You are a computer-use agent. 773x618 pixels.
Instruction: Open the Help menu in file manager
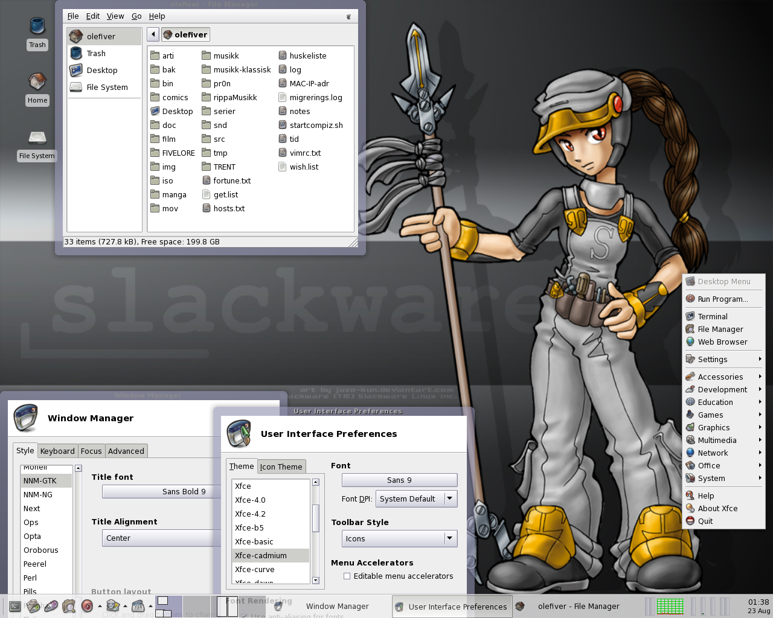point(157,16)
